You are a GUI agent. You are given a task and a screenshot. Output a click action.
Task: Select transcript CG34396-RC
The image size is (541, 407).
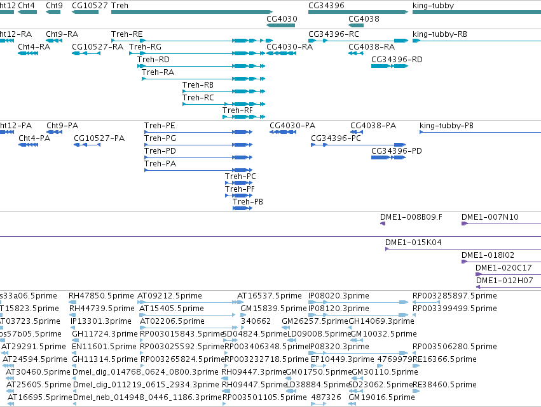coord(334,34)
